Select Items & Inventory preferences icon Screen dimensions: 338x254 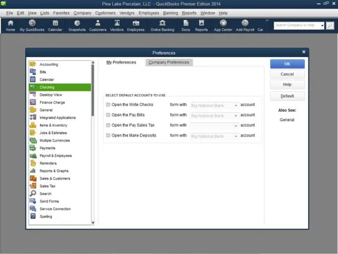coord(33,125)
